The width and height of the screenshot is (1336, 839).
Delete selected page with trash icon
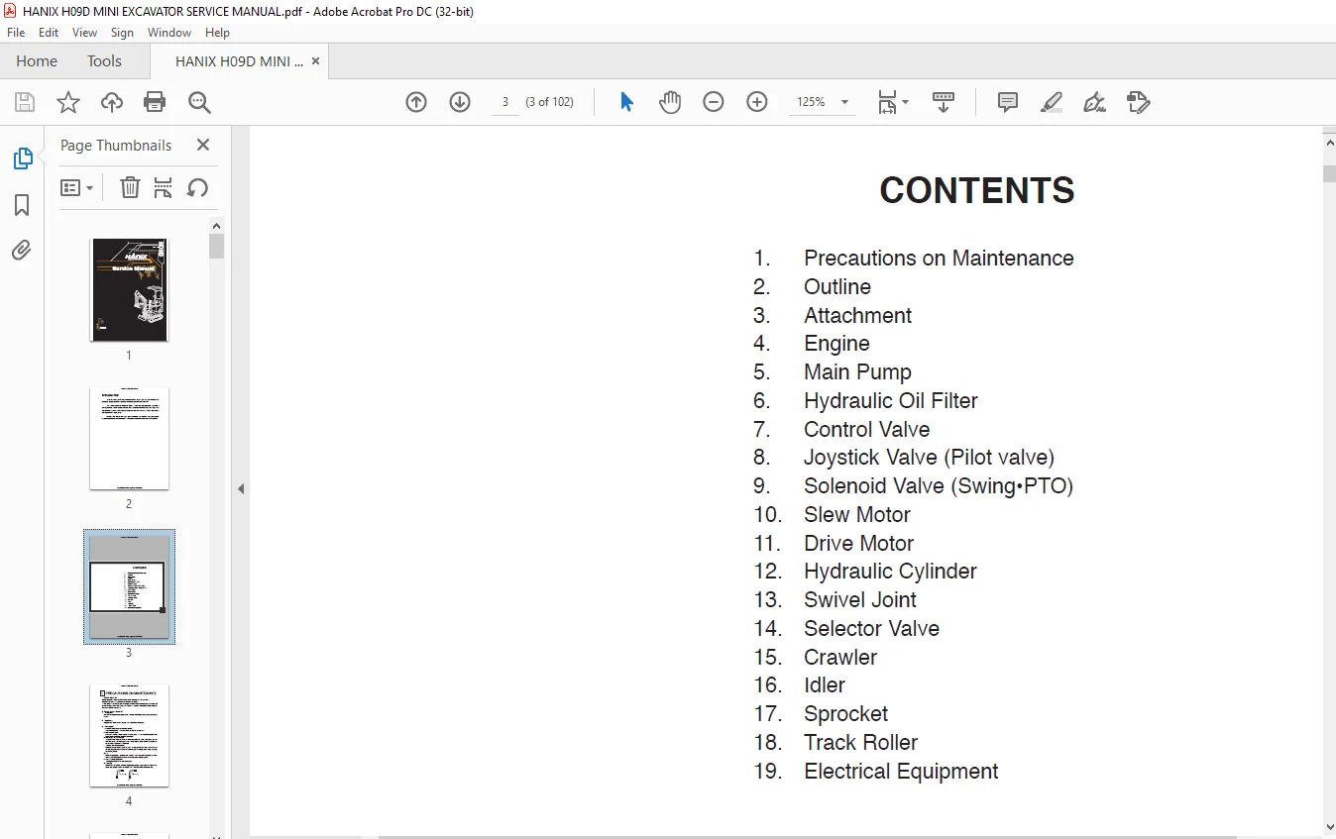[130, 187]
